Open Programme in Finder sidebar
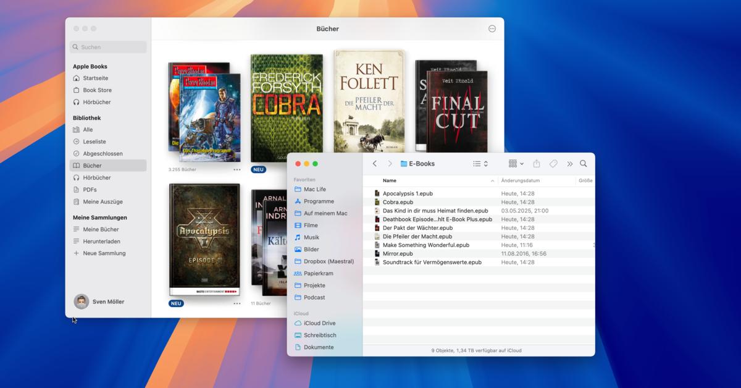Viewport: 741px width, 388px height. (x=319, y=201)
